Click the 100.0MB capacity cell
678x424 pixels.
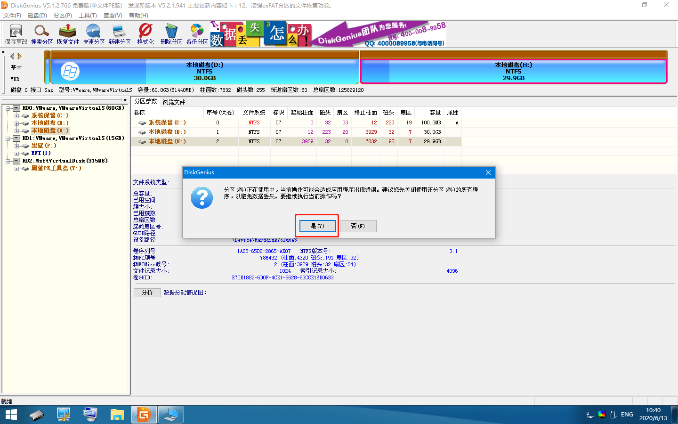(x=431, y=122)
